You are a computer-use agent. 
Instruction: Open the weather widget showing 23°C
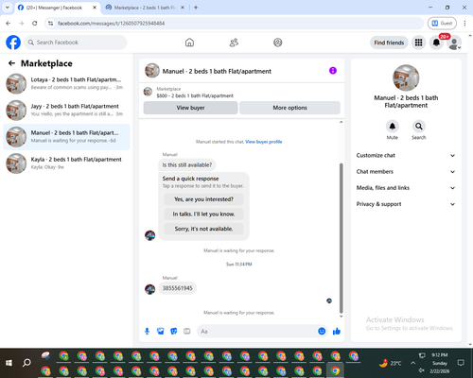click(390, 363)
